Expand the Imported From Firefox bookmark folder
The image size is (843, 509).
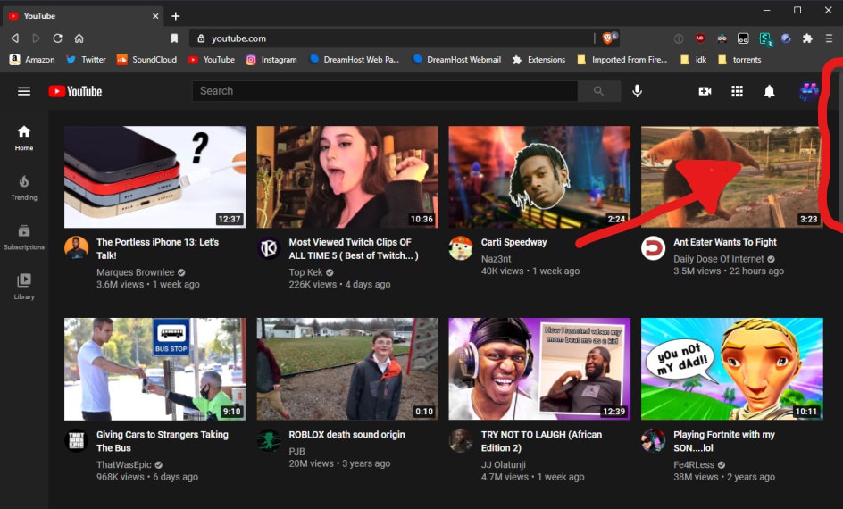tap(622, 60)
